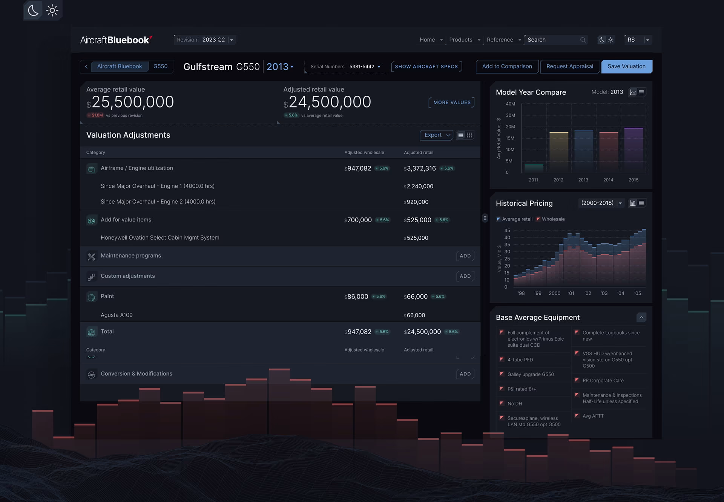724x502 pixels.
Task: Click the 4-tube PFD equipment marker
Action: [x=502, y=359]
